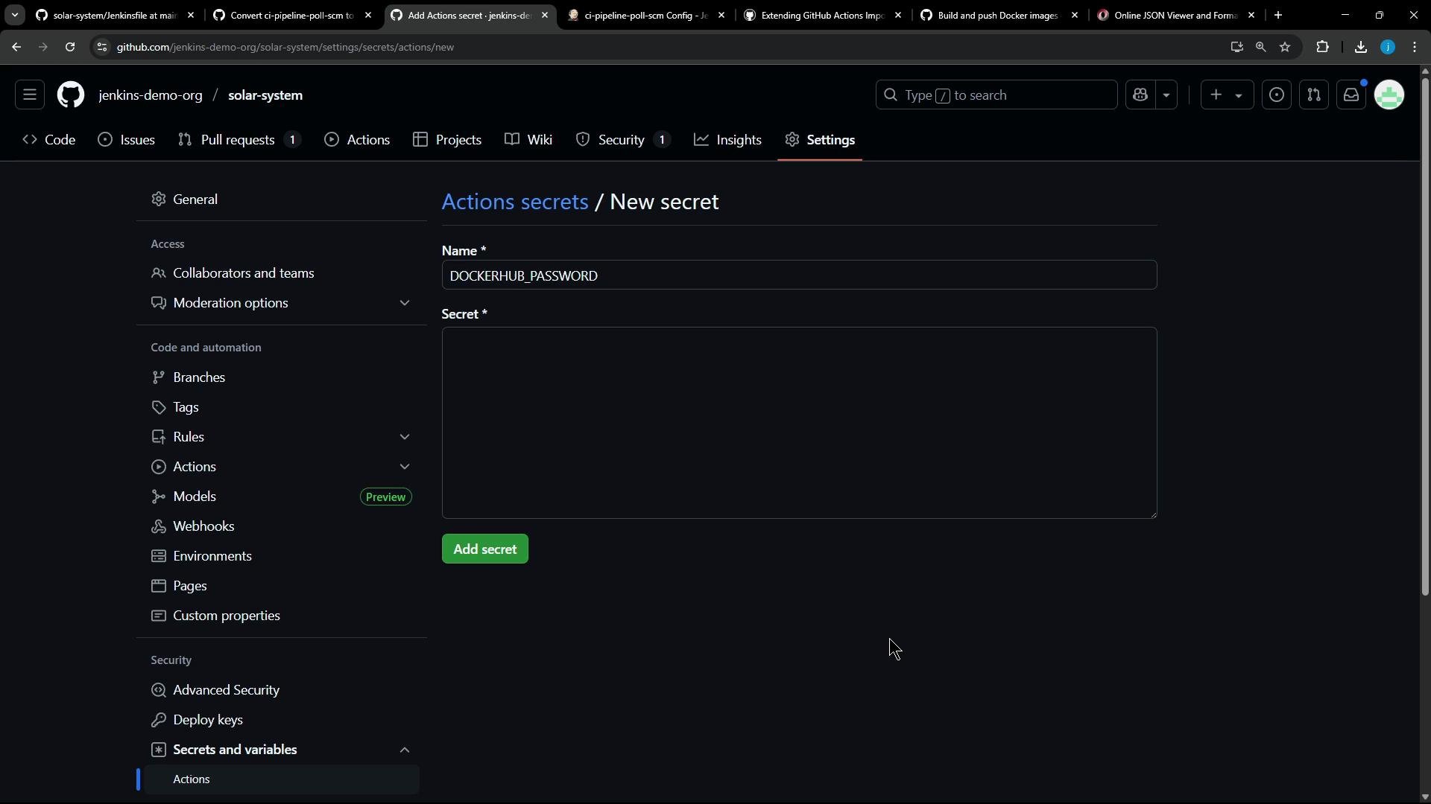This screenshot has height=804, width=1431.
Task: Switch to the Wiki tab
Action: (528, 140)
